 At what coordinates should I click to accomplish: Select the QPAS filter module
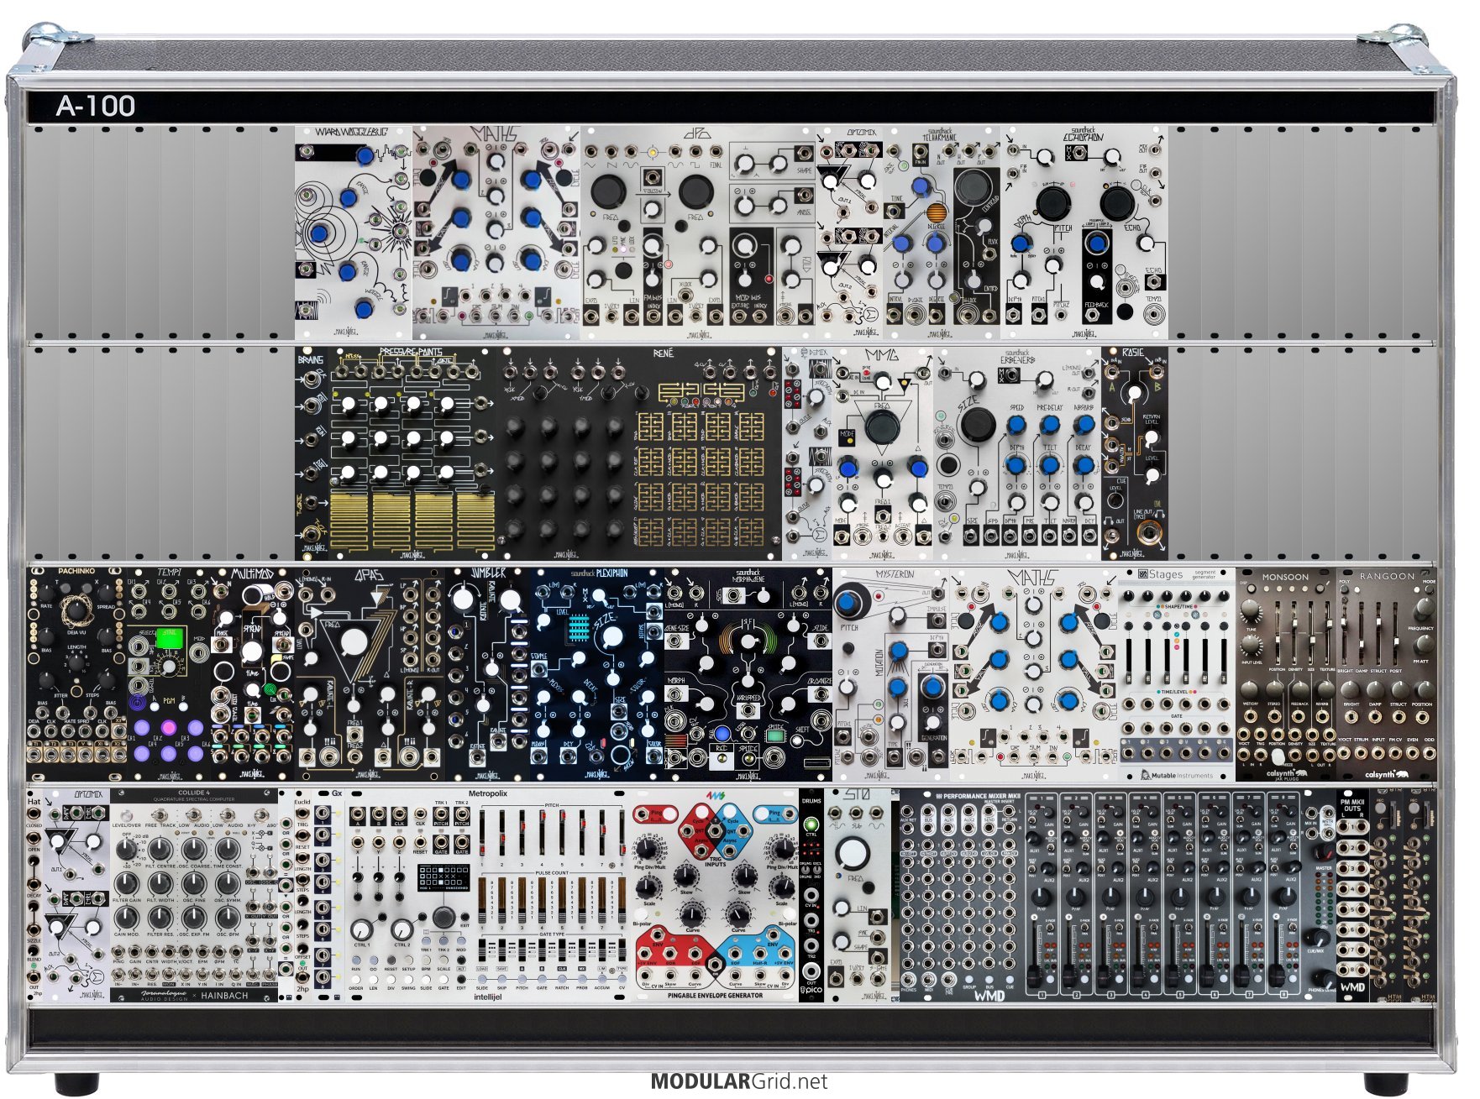(x=370, y=674)
